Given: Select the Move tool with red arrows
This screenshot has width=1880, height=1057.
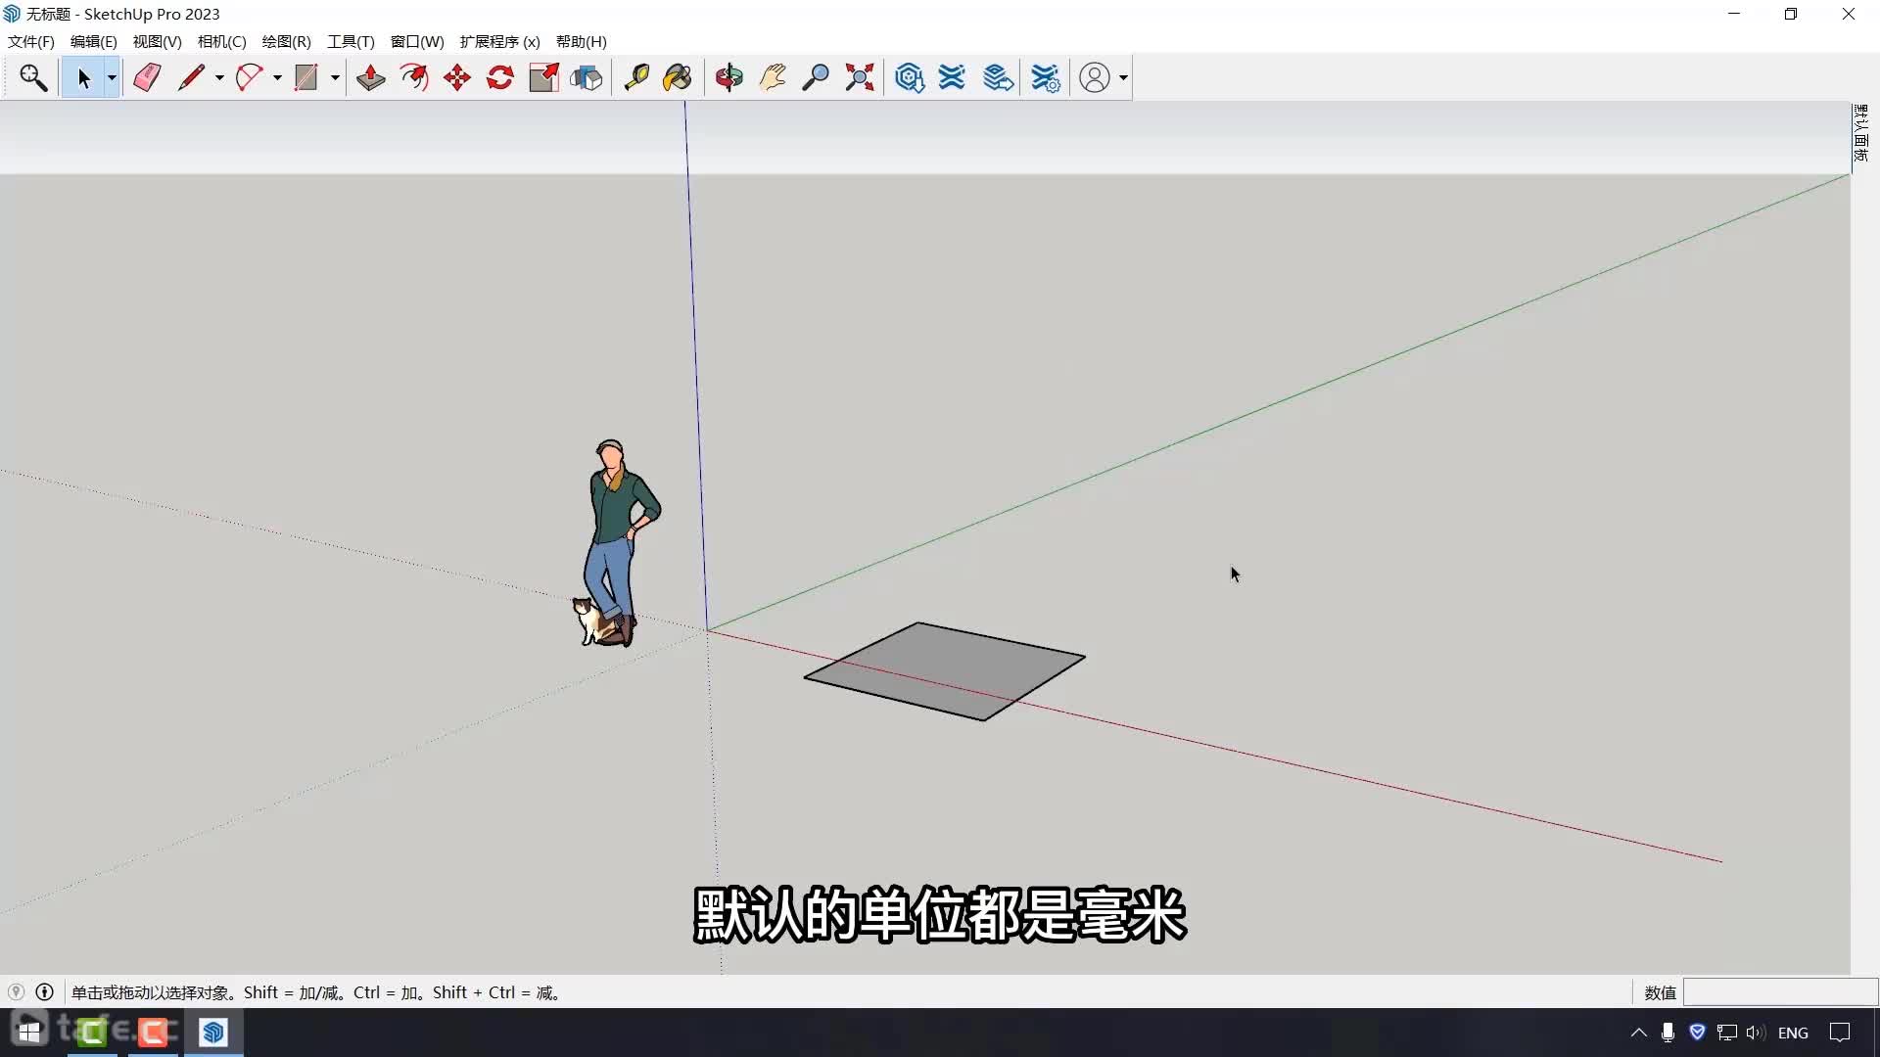Looking at the screenshot, I should click(x=457, y=78).
